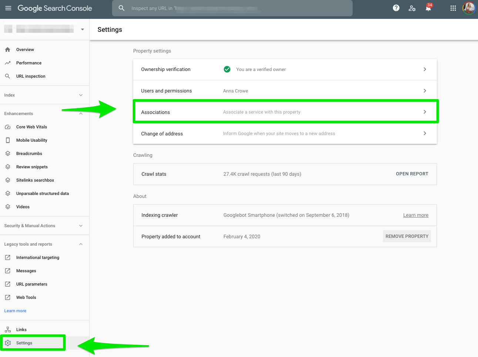The width and height of the screenshot is (478, 357).
Task: Click the Videos layers icon
Action: 8,207
